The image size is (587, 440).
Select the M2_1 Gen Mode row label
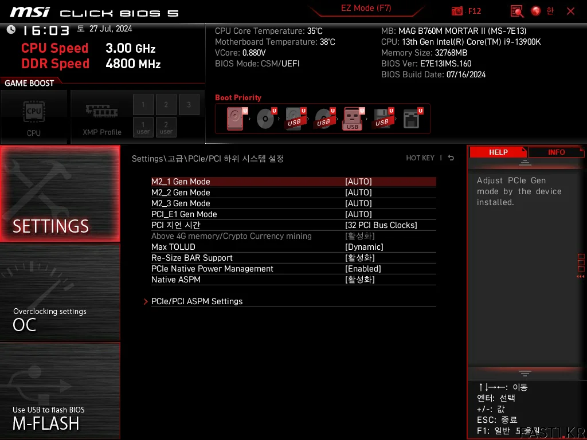181,182
